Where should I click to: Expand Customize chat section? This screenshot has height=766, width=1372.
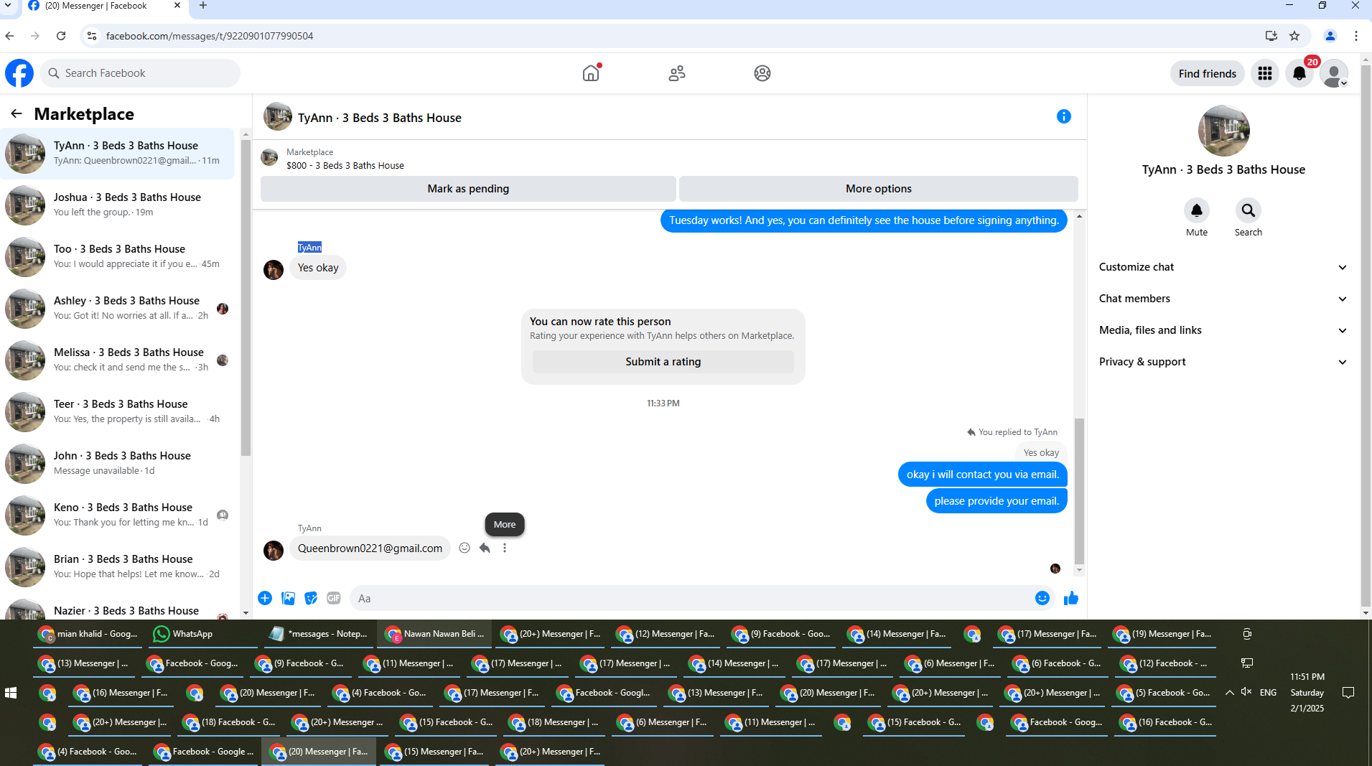tap(1223, 267)
